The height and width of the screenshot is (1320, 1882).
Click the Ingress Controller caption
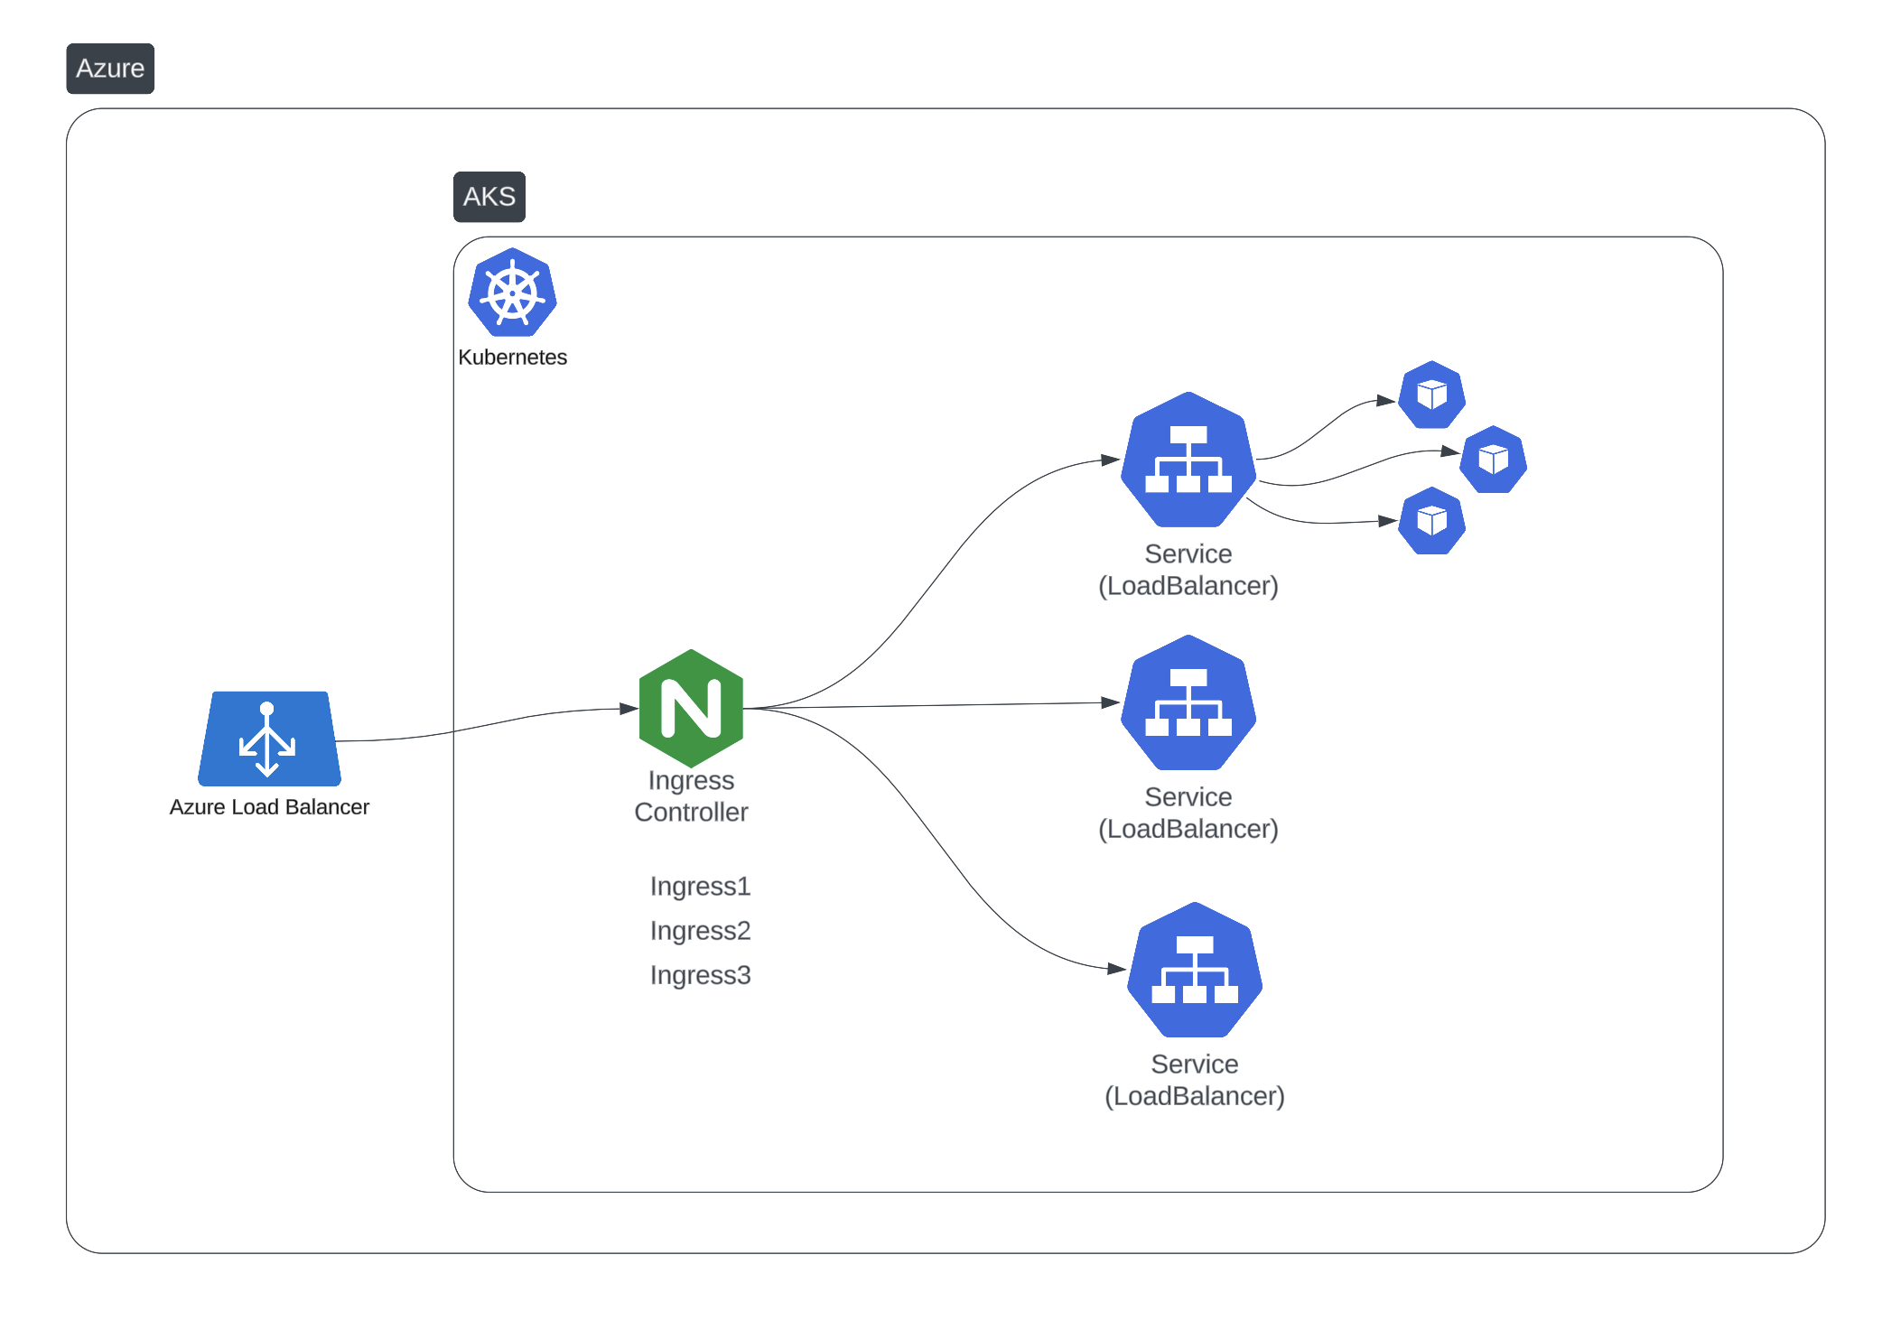pos(691,796)
